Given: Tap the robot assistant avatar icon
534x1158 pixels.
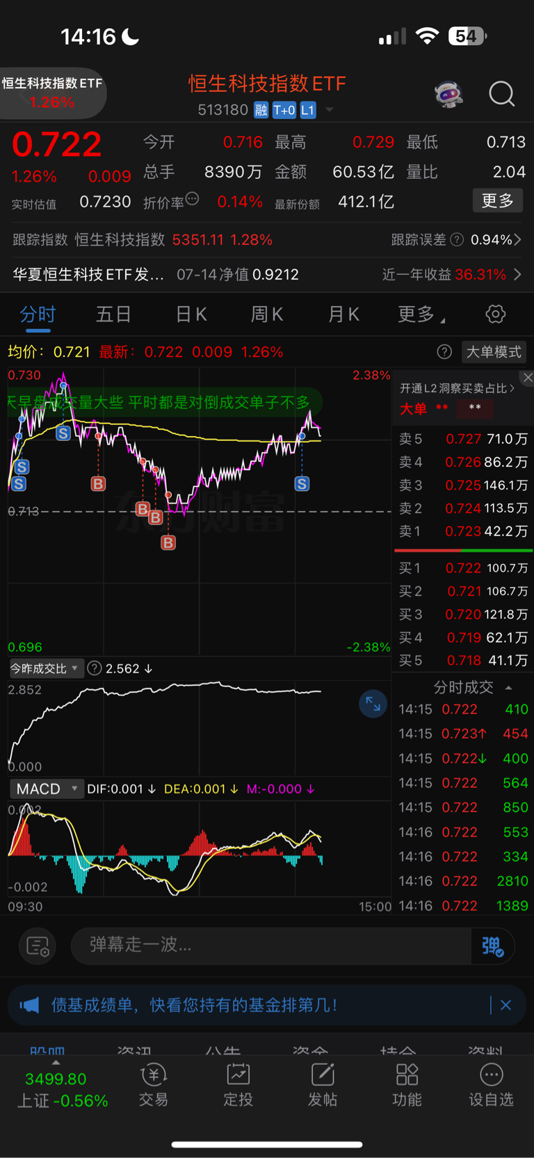Looking at the screenshot, I should coord(448,94).
